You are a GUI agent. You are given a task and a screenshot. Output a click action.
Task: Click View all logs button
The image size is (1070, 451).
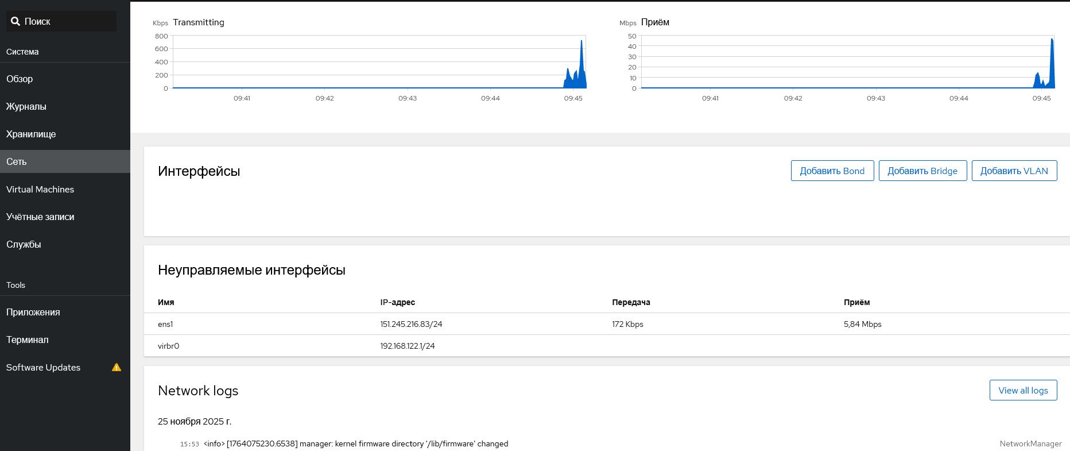coord(1023,390)
